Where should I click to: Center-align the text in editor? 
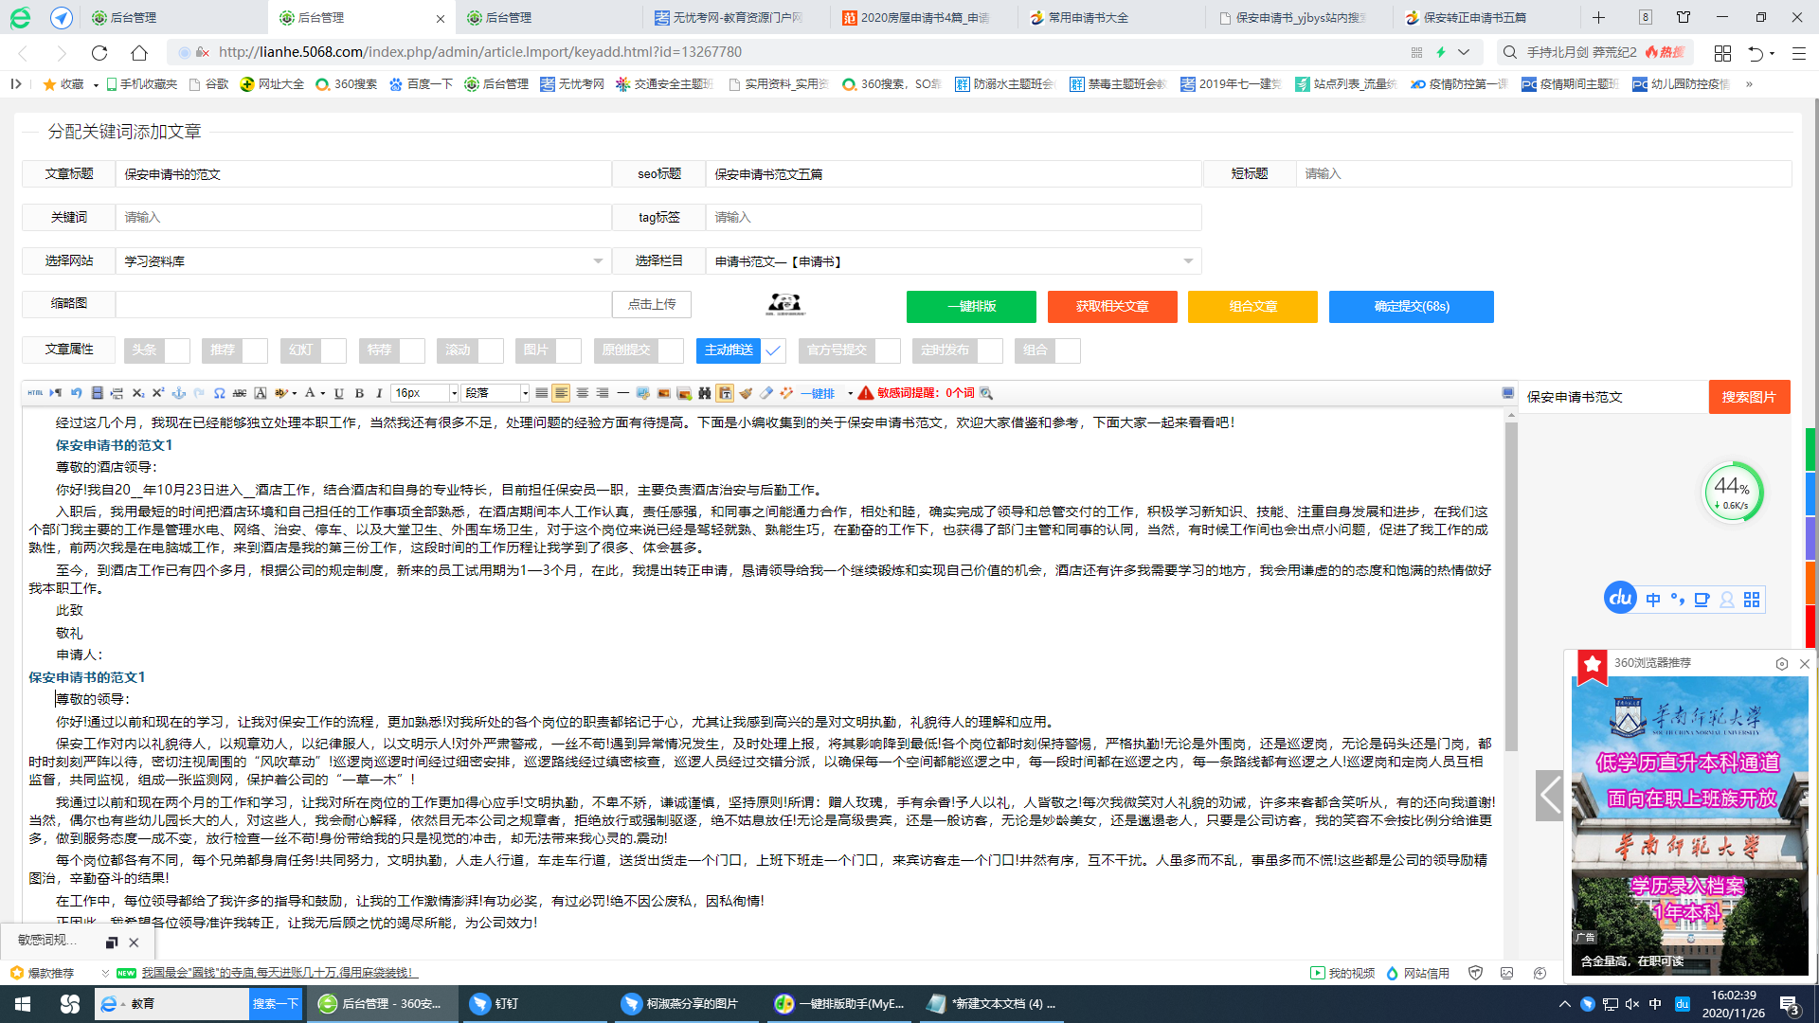[582, 393]
